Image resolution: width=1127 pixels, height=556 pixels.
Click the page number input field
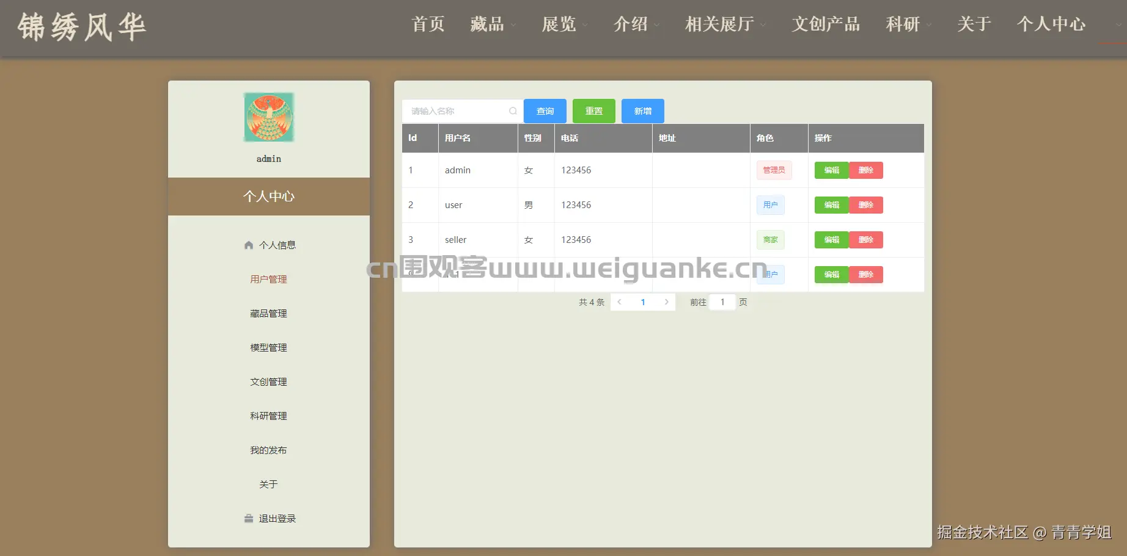tap(722, 301)
